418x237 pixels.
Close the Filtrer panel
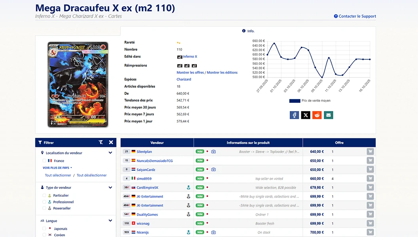pos(111,142)
